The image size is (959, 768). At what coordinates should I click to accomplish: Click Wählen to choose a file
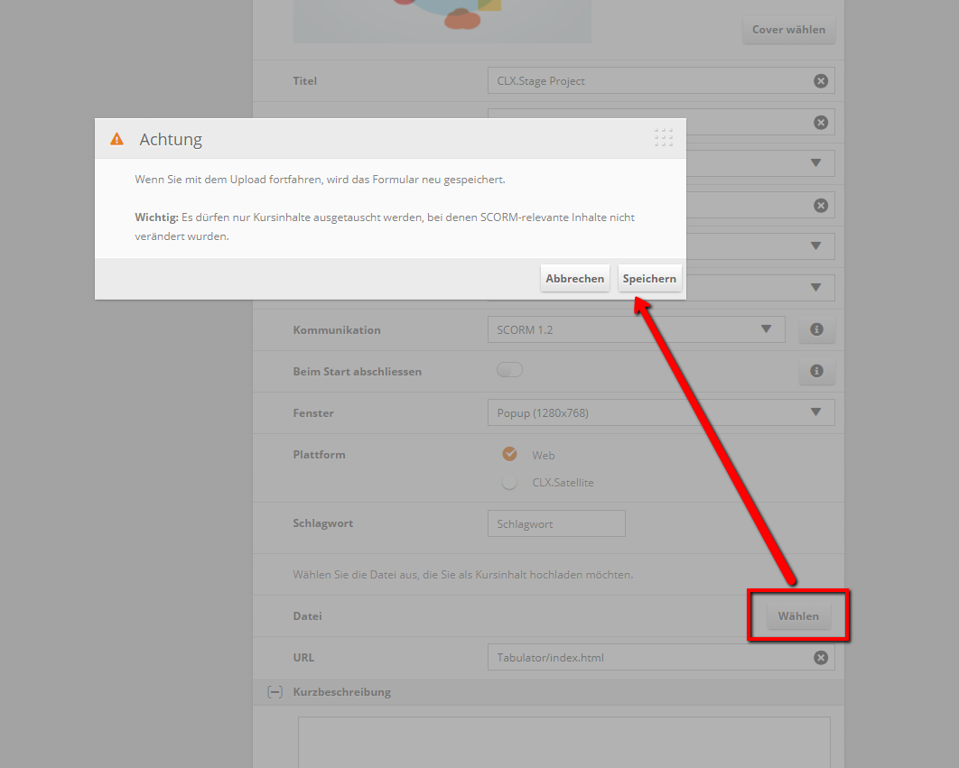tap(798, 616)
